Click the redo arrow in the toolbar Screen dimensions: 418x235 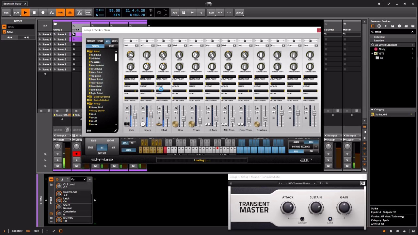(x=229, y=12)
